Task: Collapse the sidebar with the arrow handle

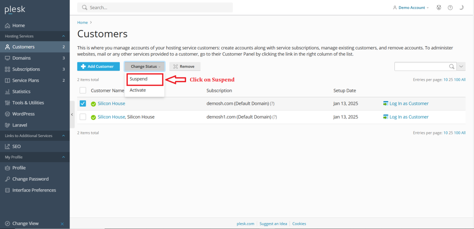Action: pyautogui.click(x=72, y=114)
